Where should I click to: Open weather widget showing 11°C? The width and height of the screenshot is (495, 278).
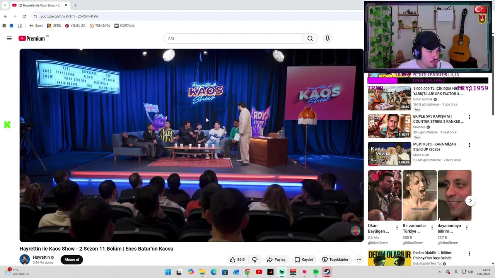[17, 272]
